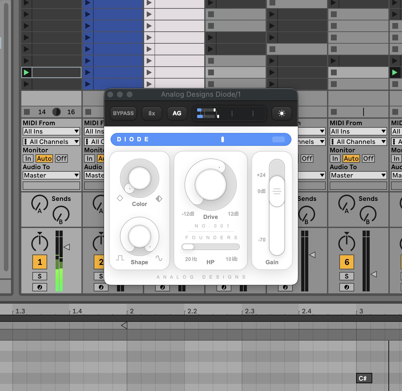
Task: Launch the green playing clip on track 1
Action: [x=26, y=72]
